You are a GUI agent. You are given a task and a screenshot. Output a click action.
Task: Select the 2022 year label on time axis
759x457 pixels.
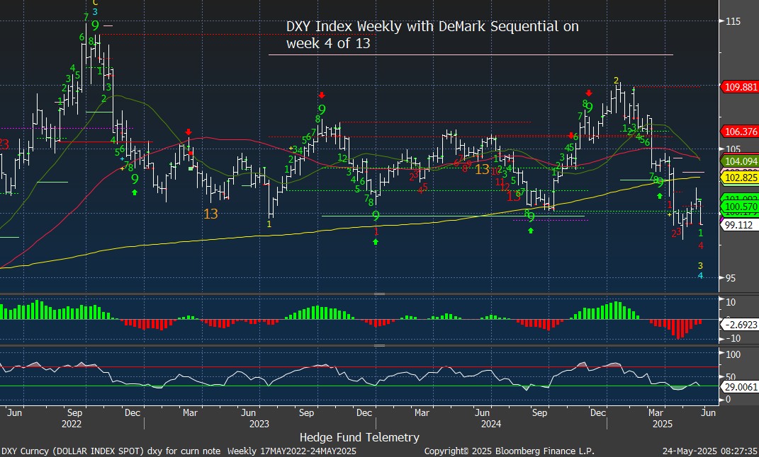(72, 424)
